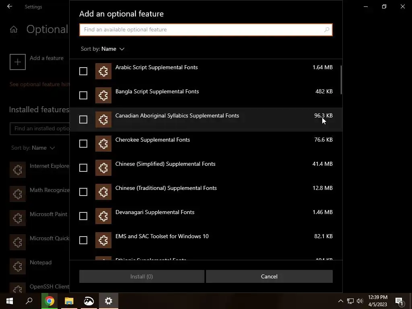
Task: Go back using the Settings back arrow
Action: coord(10,6)
